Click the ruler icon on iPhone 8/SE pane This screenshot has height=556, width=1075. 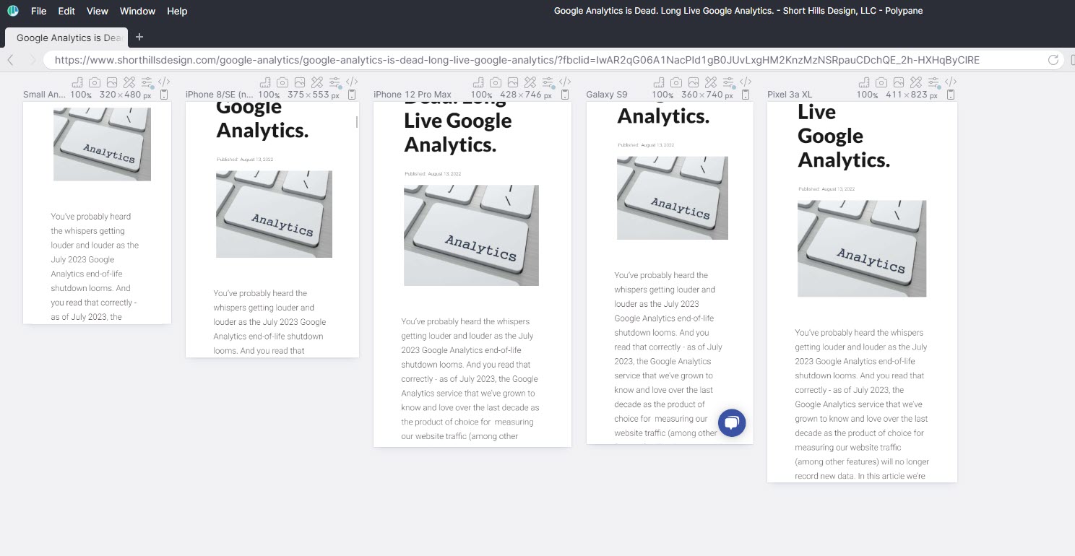265,82
